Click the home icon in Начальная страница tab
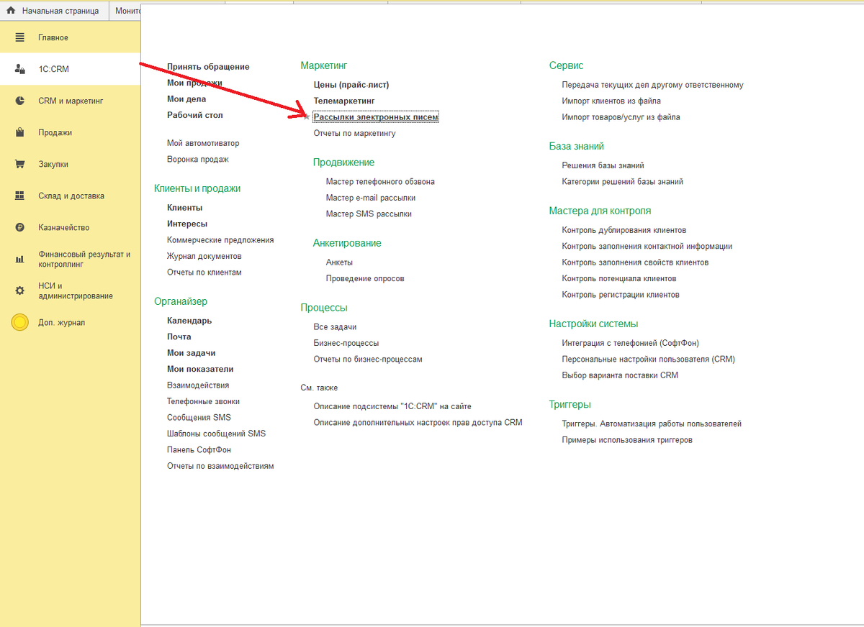Image resolution: width=864 pixels, height=627 pixels. [x=11, y=11]
